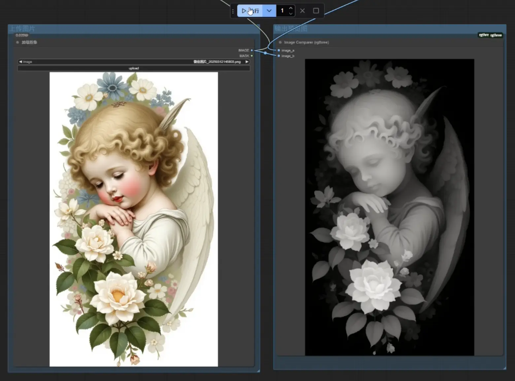Click the batch count number field

click(282, 11)
